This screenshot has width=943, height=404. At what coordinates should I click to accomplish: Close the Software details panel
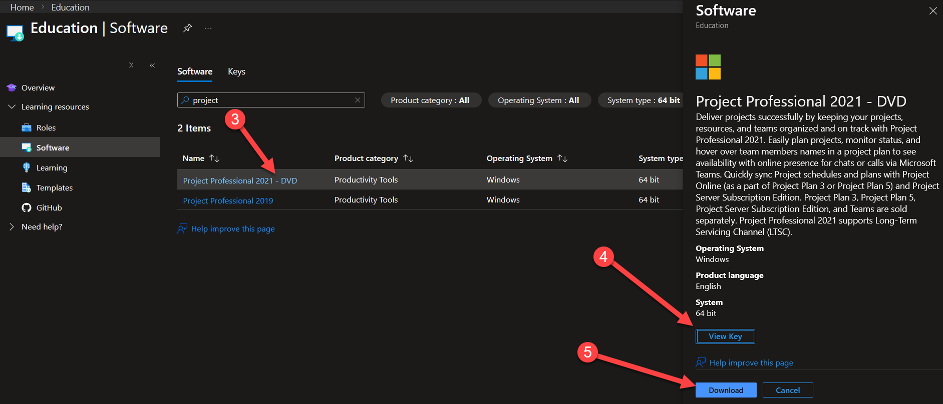click(933, 10)
